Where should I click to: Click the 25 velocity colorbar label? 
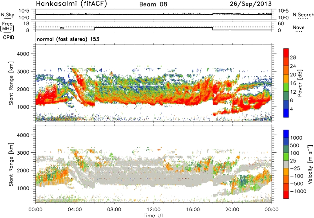[x=293, y=161]
